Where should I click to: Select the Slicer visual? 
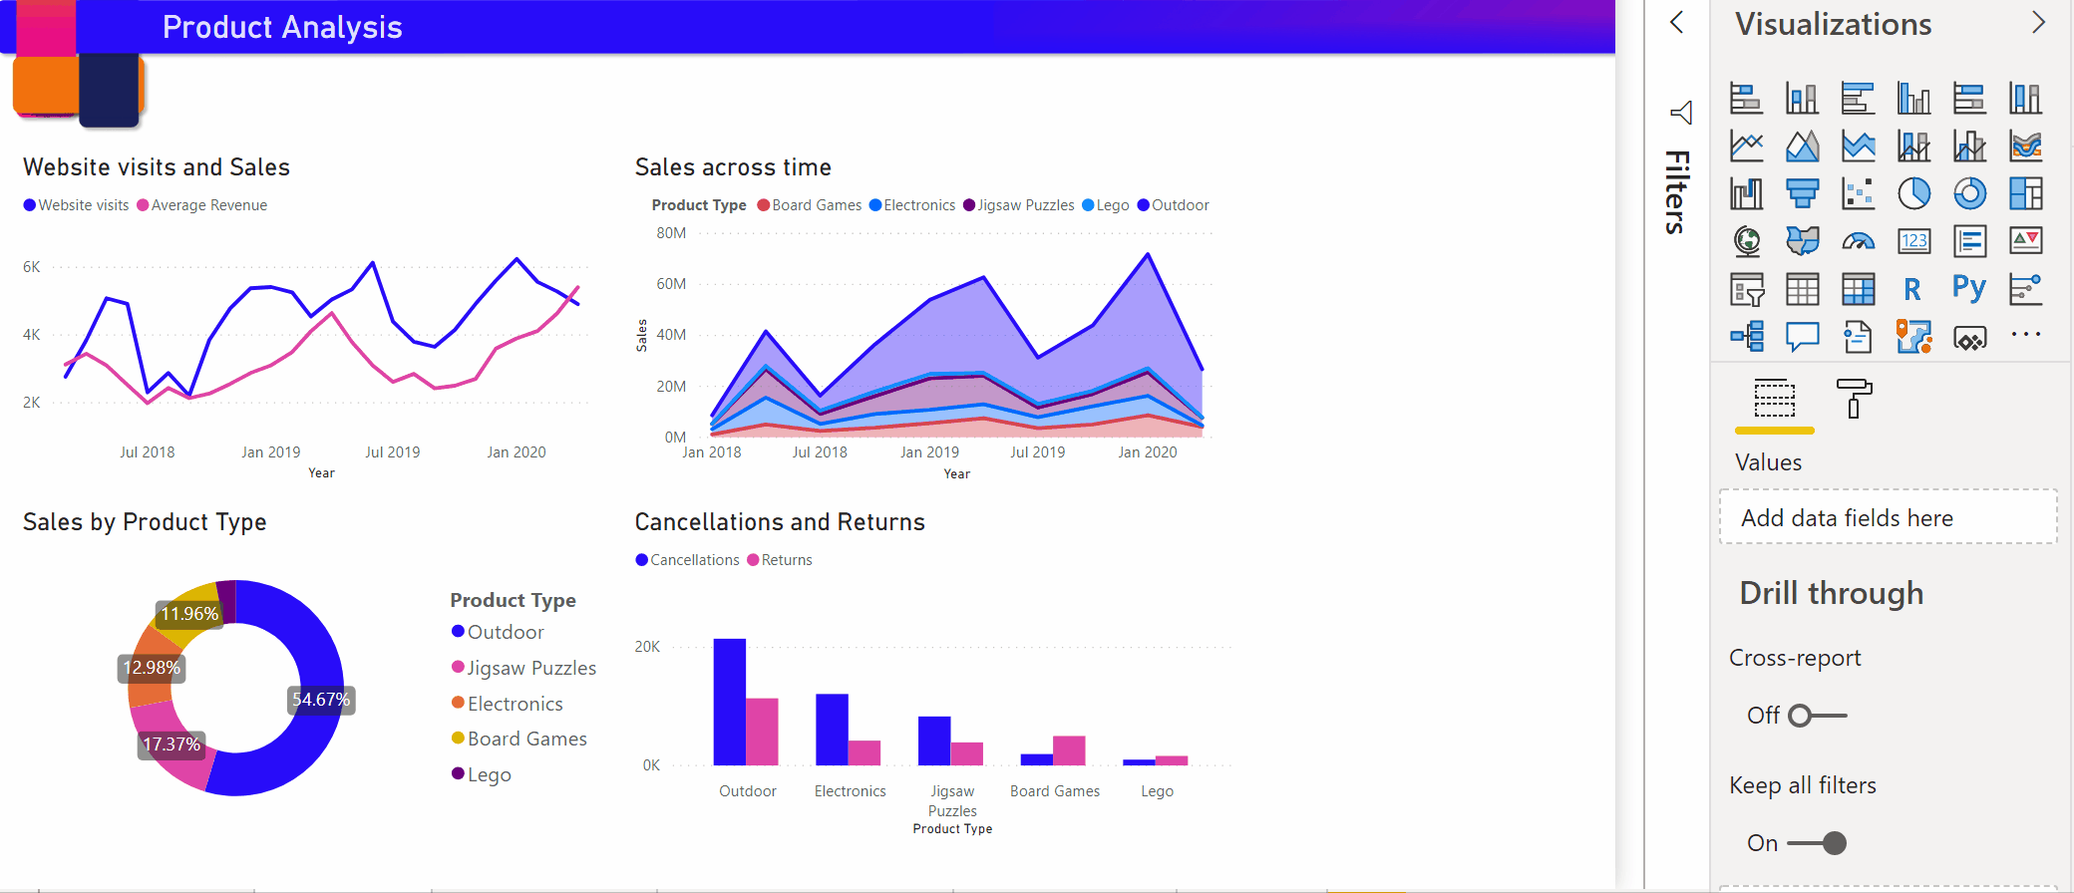[1746, 289]
